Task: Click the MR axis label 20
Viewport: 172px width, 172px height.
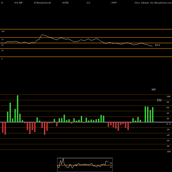Action: click(x=168, y=119)
